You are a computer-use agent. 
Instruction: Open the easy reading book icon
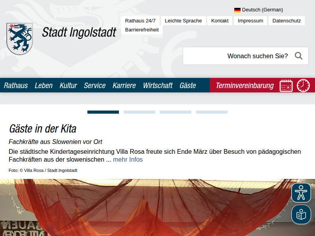coord(301,215)
